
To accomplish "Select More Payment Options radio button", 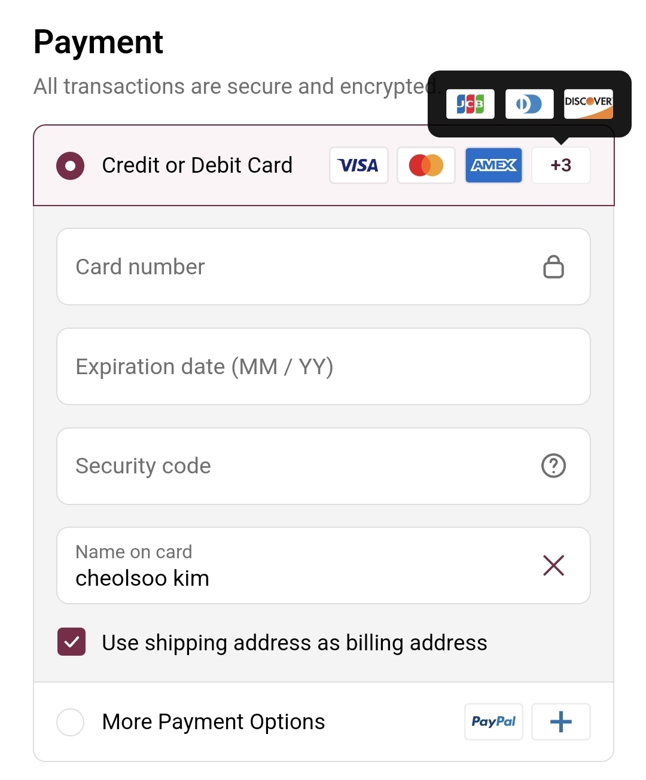I will [71, 722].
